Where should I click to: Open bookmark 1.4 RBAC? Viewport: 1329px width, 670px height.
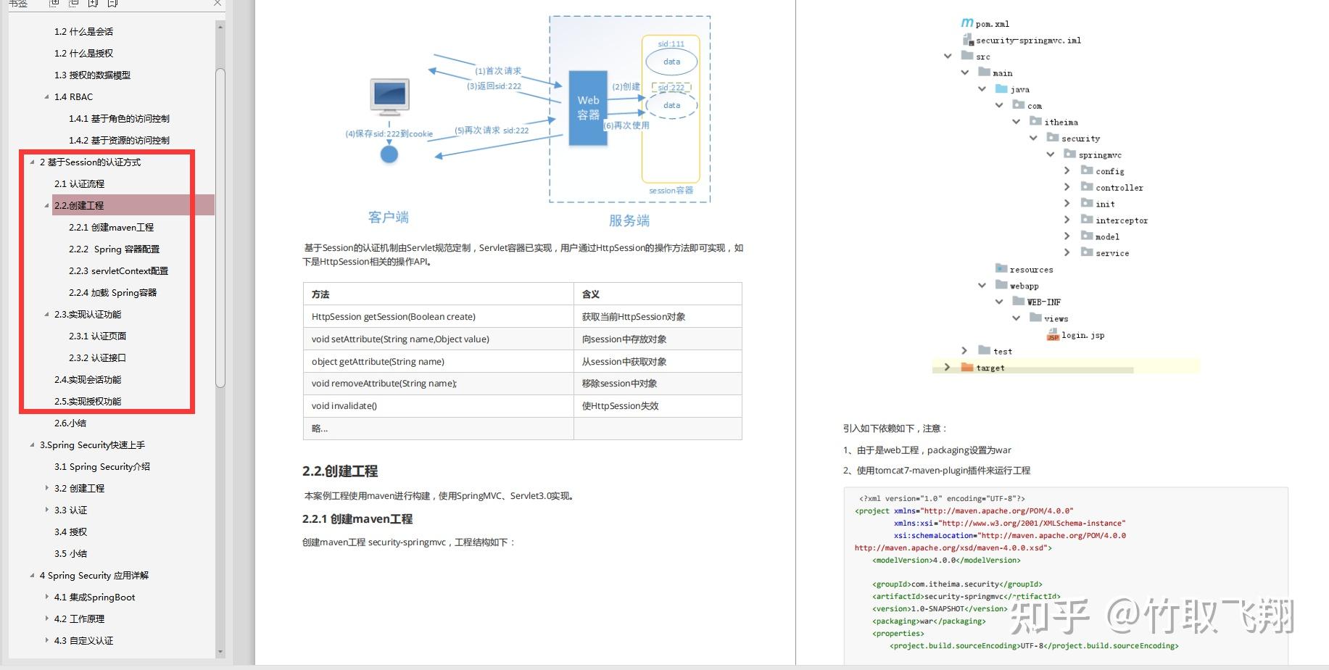tap(73, 97)
